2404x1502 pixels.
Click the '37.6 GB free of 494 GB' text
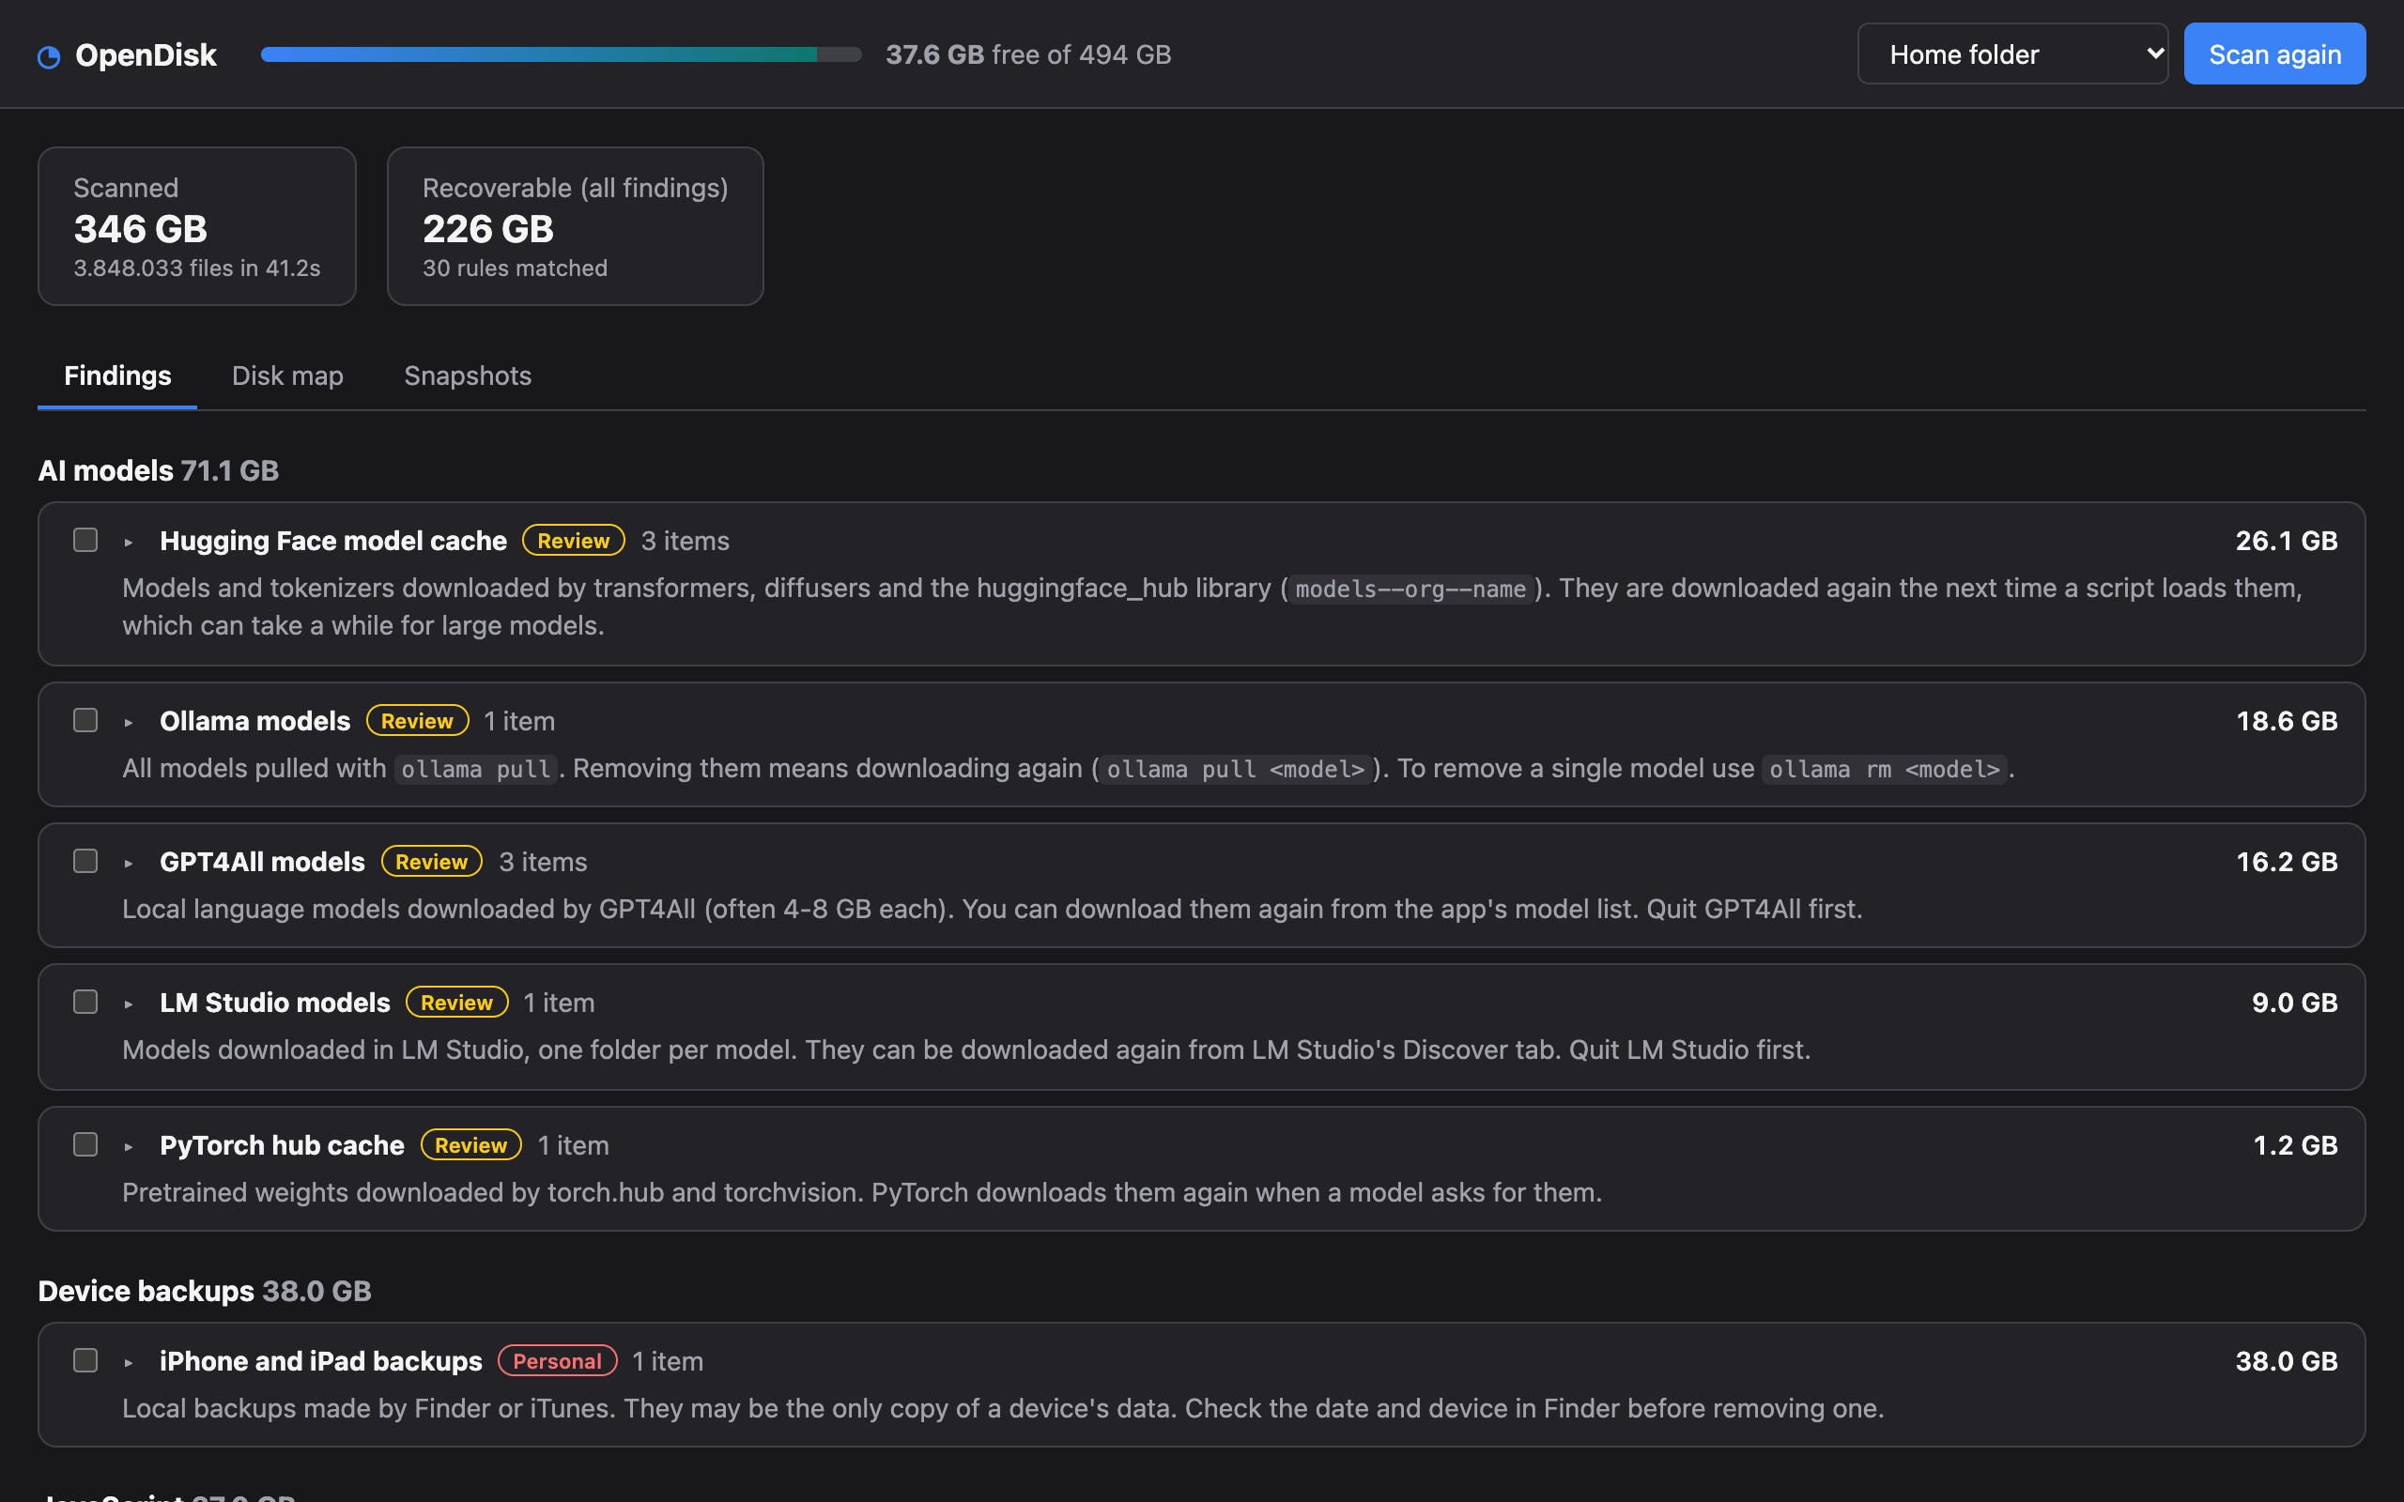coord(1028,54)
